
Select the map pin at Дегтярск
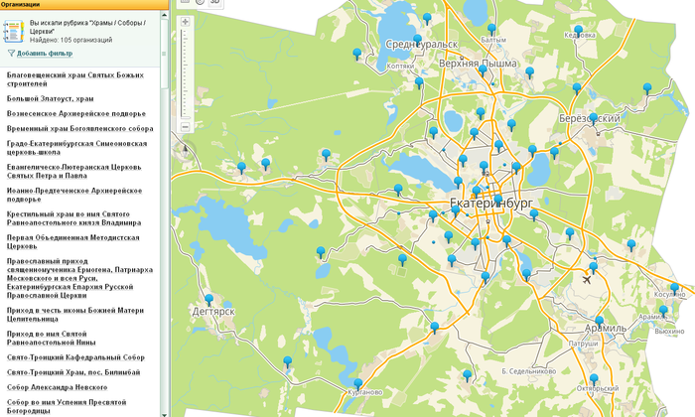click(x=208, y=298)
